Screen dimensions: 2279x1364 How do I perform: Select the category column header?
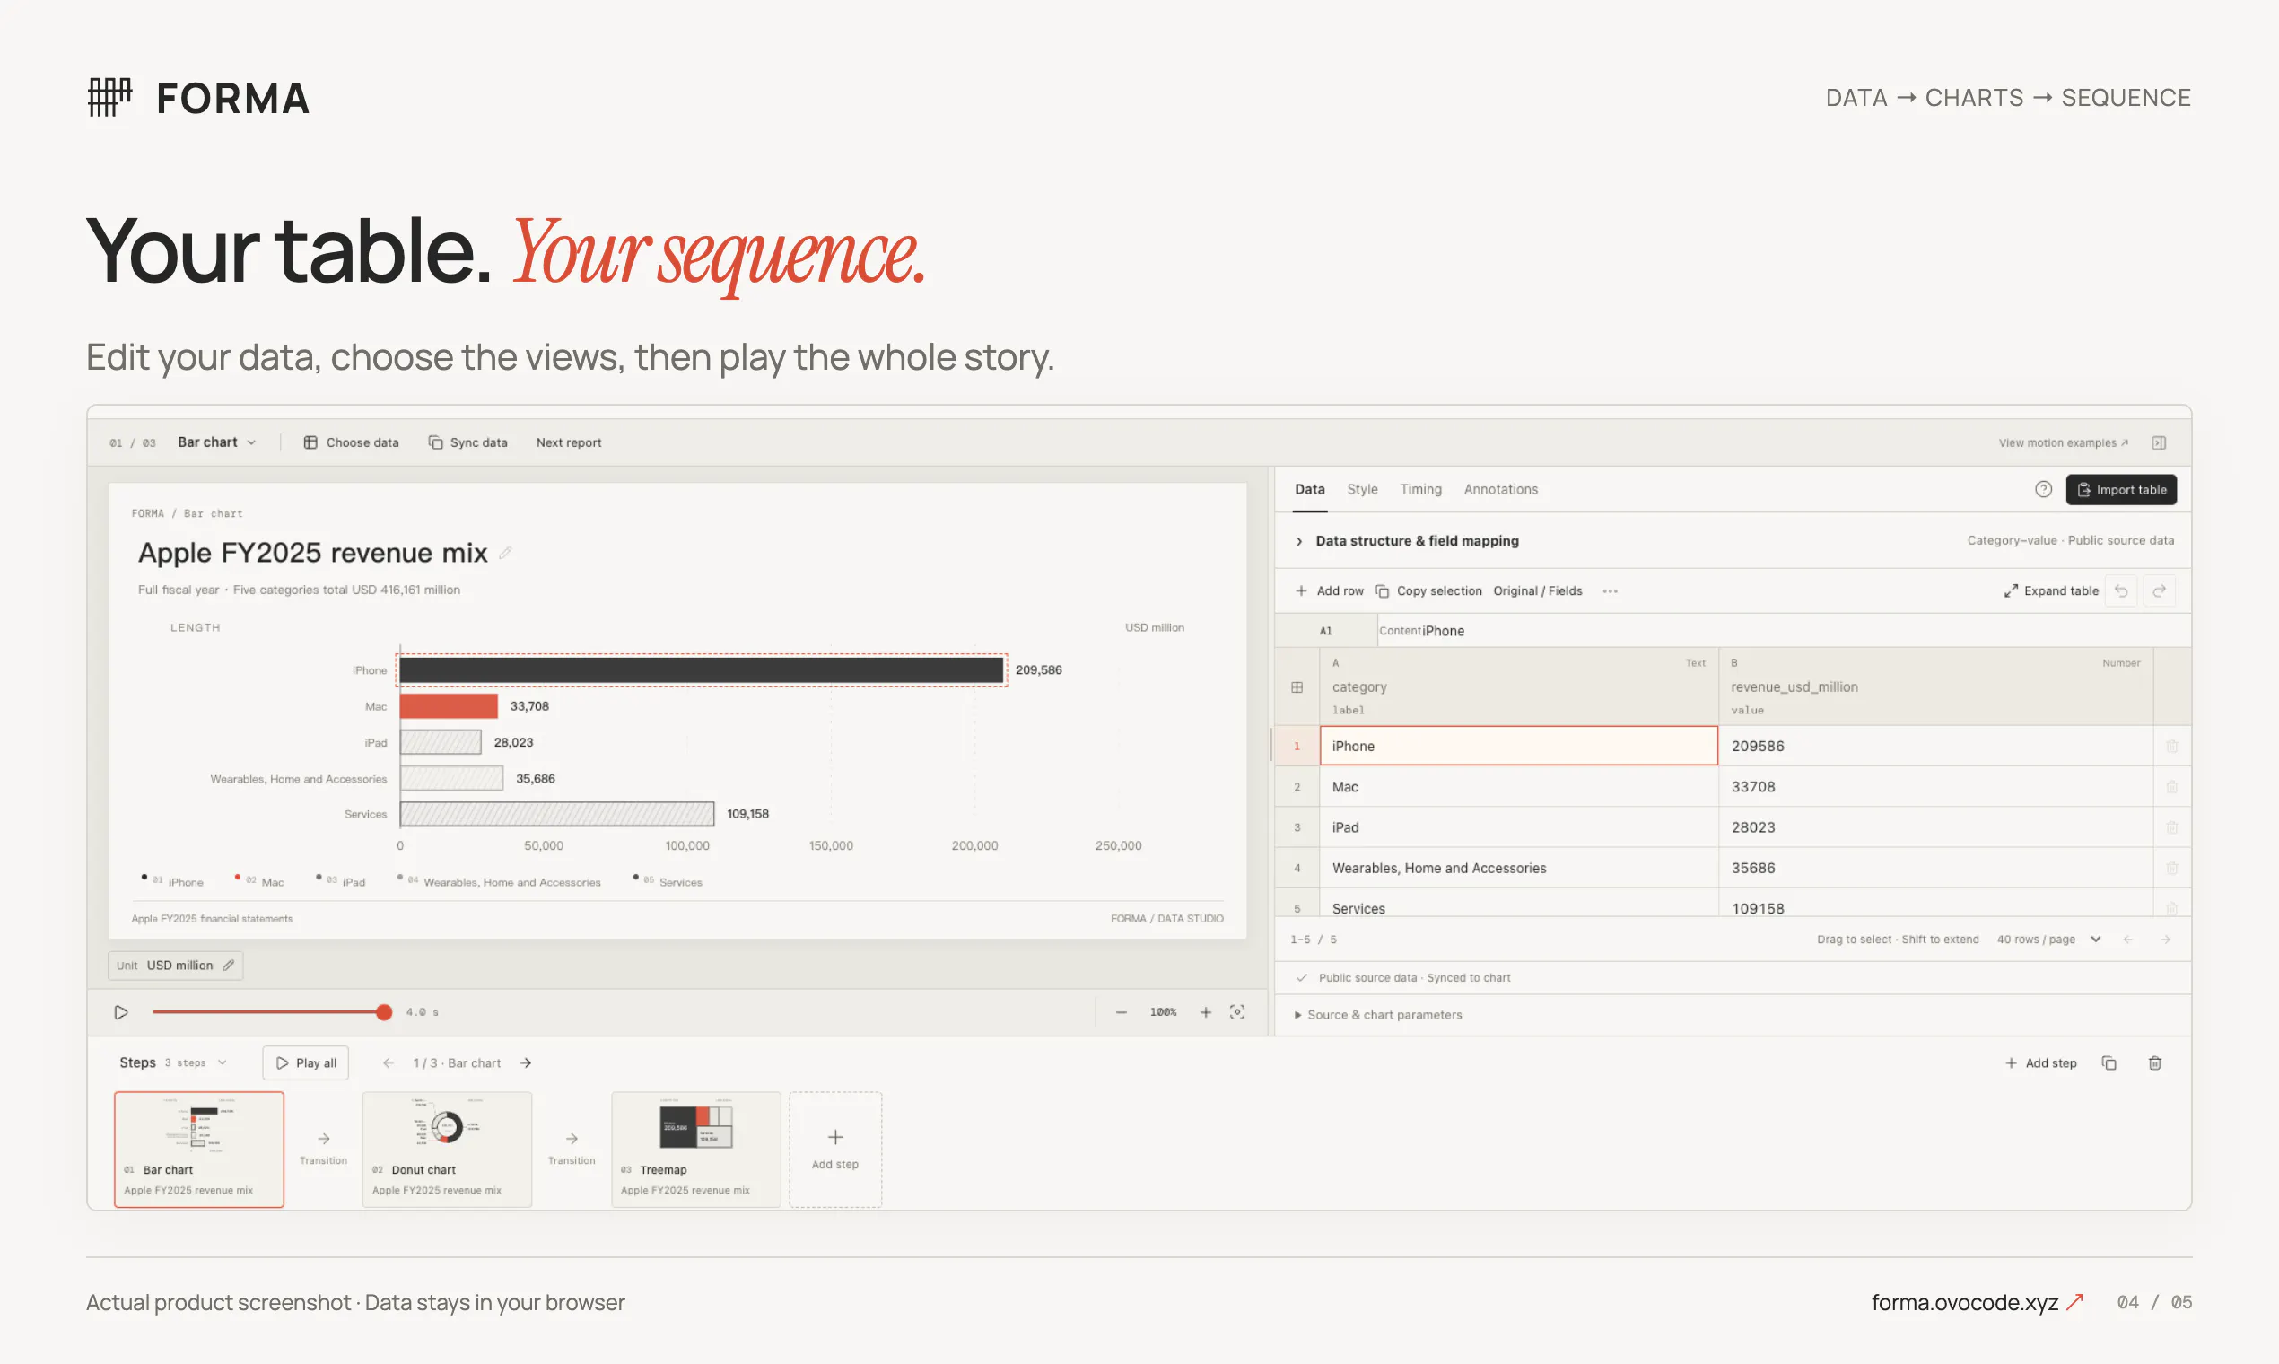1518,686
